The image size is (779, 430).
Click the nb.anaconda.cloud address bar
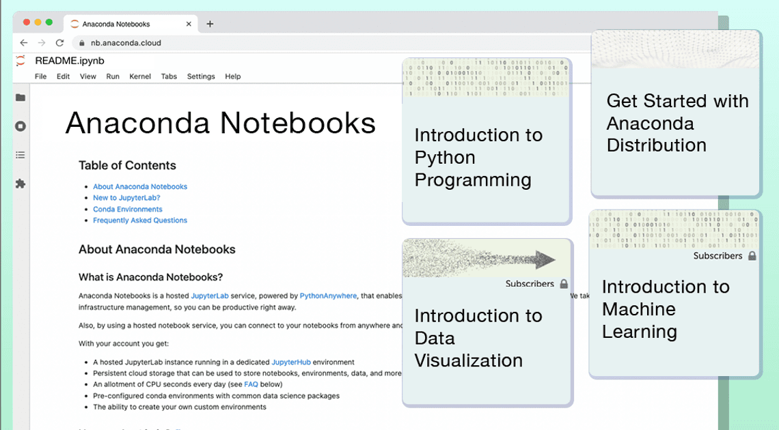pos(126,42)
